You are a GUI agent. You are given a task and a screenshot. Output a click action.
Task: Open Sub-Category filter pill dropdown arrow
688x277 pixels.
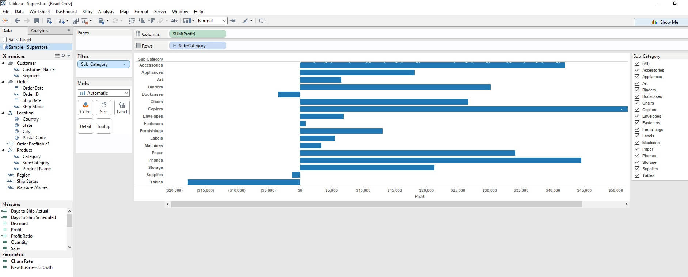coord(125,64)
